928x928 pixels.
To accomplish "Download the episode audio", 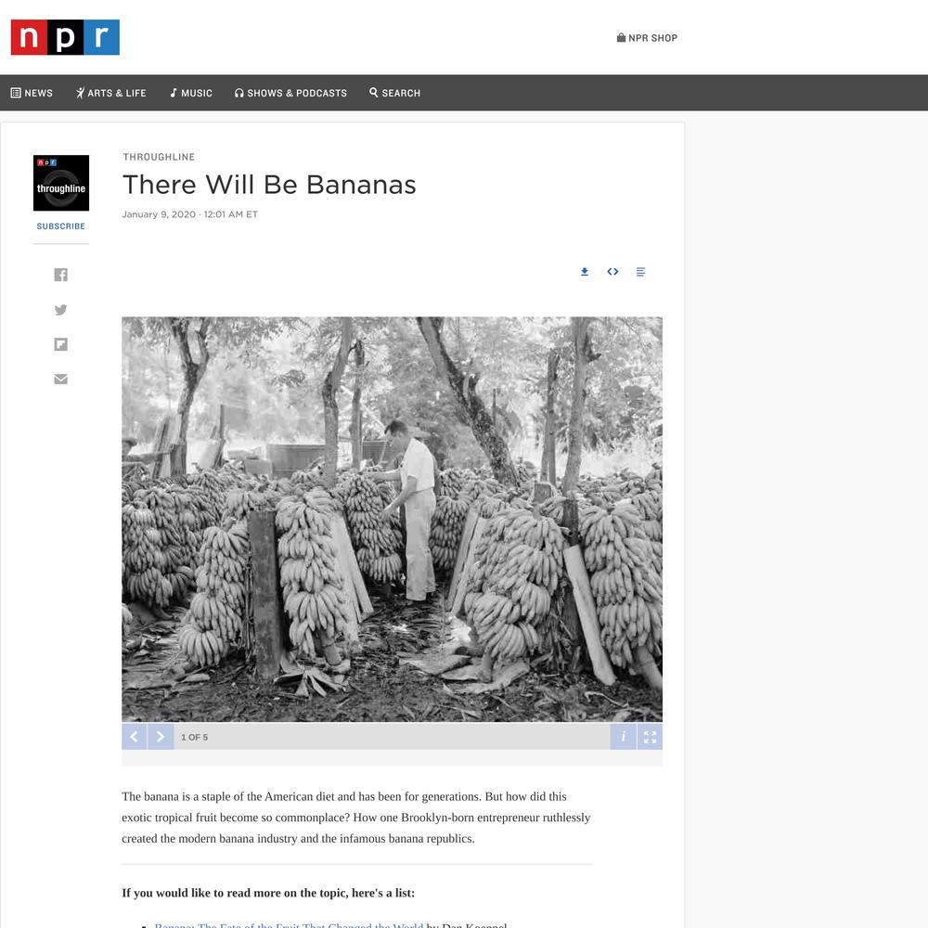I will 585,272.
